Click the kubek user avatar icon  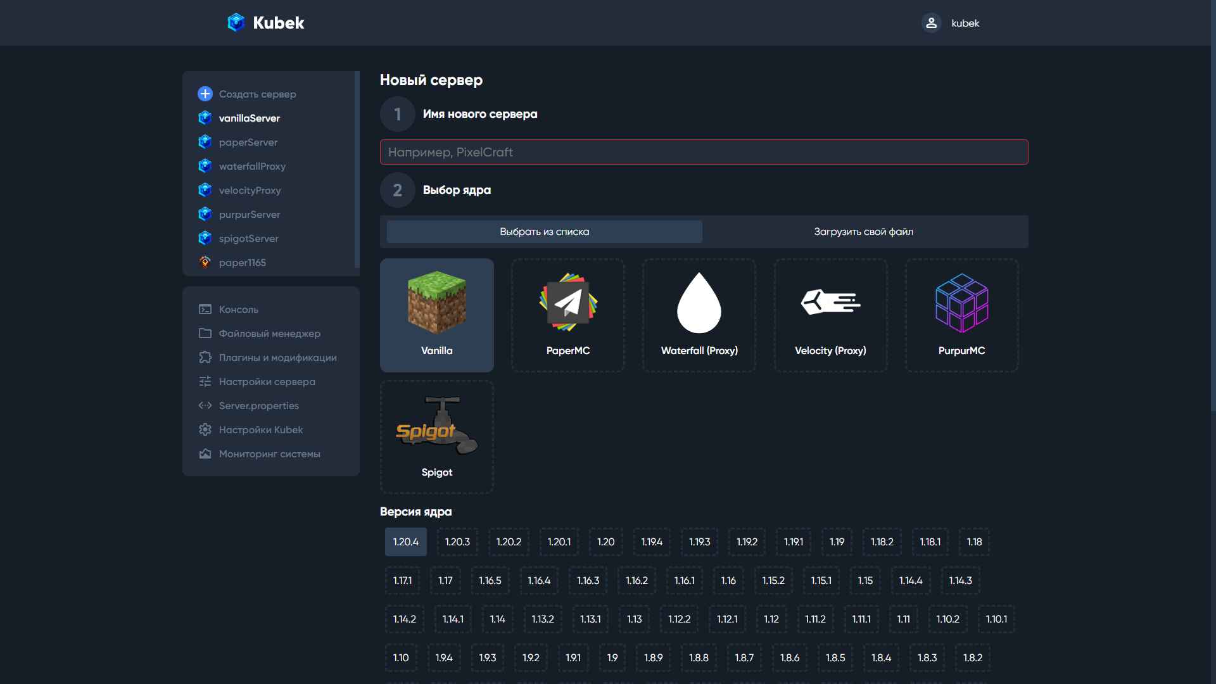(x=931, y=23)
